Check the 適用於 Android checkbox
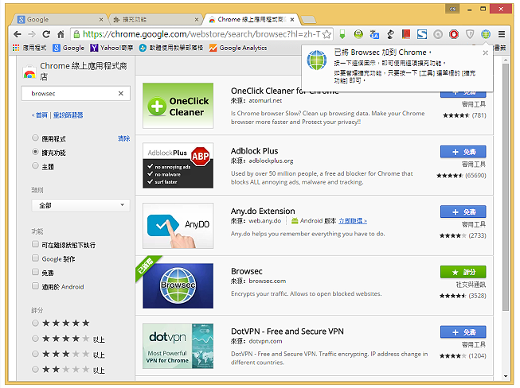520x388 pixels. pyautogui.click(x=35, y=285)
